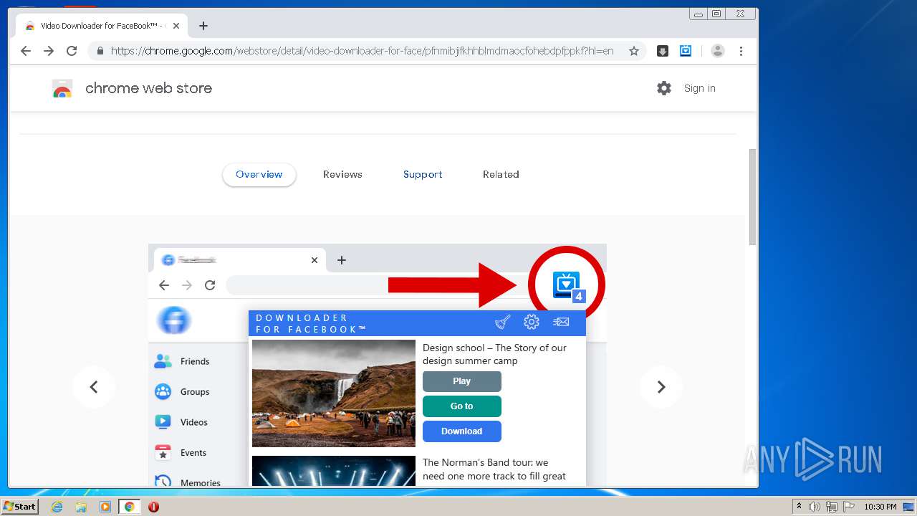
Task: Go forward in browser history
Action: (49, 51)
